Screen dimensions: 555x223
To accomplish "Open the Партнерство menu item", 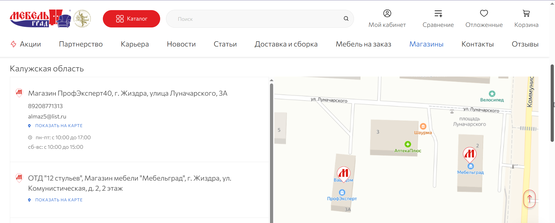I will pyautogui.click(x=81, y=44).
